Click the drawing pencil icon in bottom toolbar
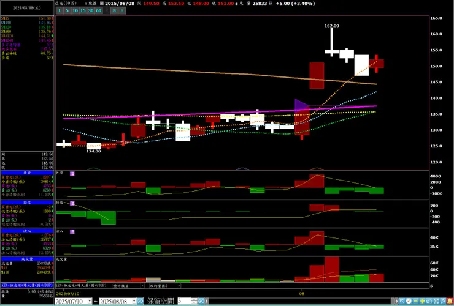 click(x=443, y=301)
